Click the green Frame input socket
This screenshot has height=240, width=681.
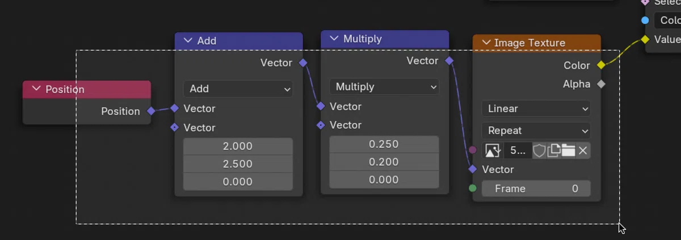[473, 188]
